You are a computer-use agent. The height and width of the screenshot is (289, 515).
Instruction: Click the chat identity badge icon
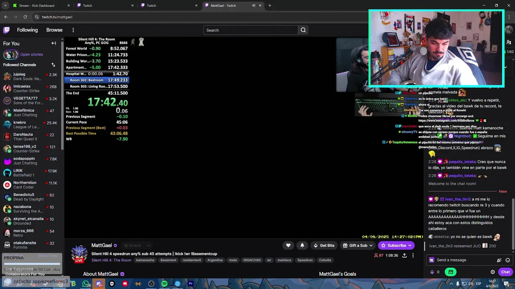point(432,260)
